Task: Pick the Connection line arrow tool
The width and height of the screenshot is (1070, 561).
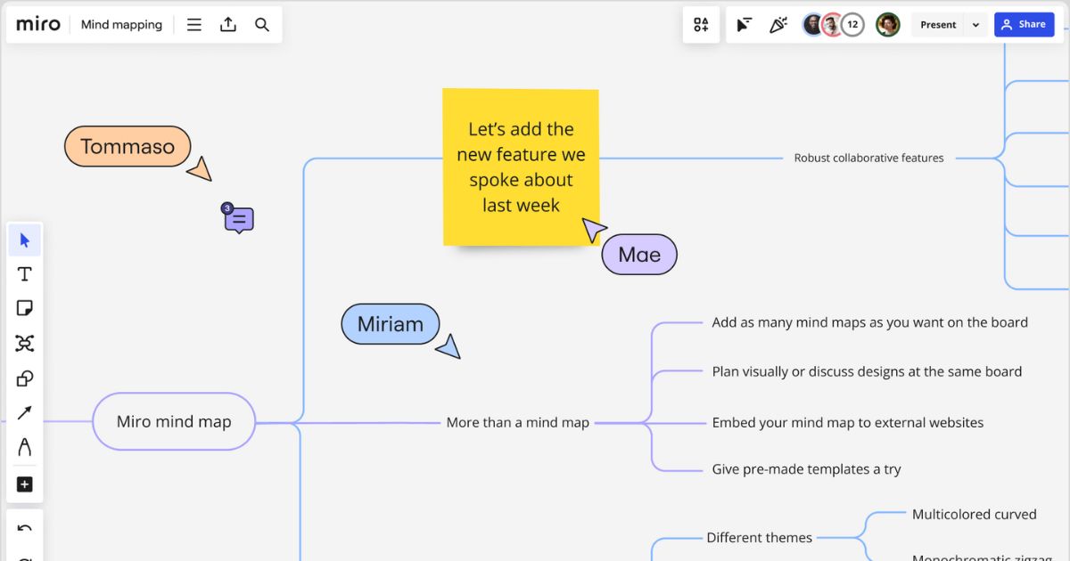Action: pyautogui.click(x=24, y=413)
